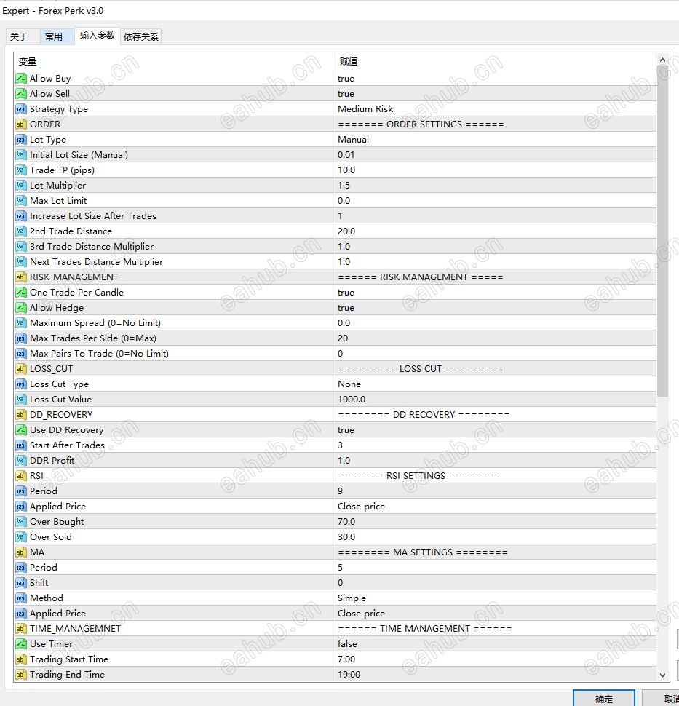Edit Trade TP (pips) value 10.0
679x706 pixels.
click(496, 170)
